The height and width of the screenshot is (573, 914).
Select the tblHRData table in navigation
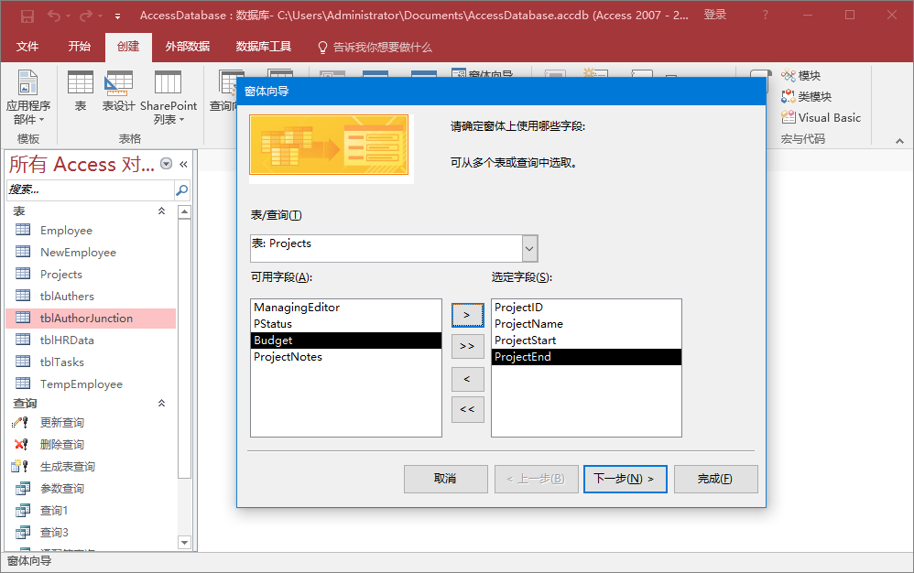(x=67, y=341)
